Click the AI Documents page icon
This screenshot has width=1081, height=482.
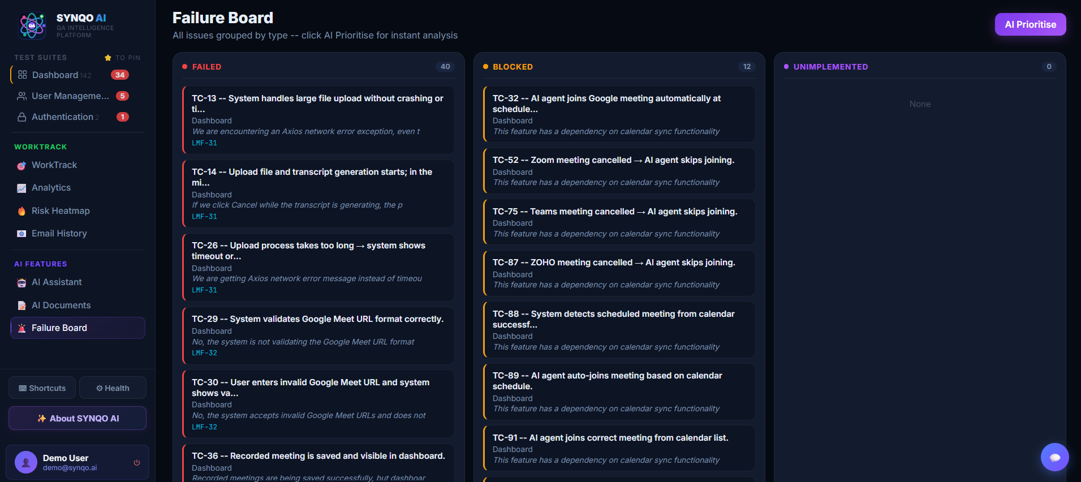21,305
